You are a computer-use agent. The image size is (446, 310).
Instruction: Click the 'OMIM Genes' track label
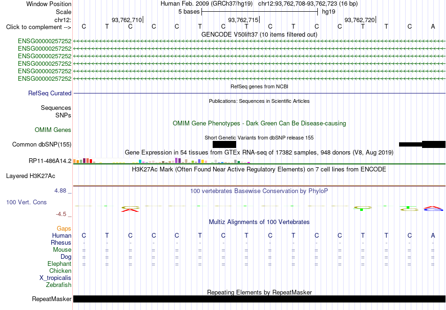(x=53, y=130)
